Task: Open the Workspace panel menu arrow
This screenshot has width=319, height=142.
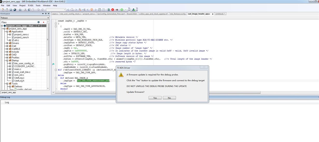Action: click(x=43, y=13)
